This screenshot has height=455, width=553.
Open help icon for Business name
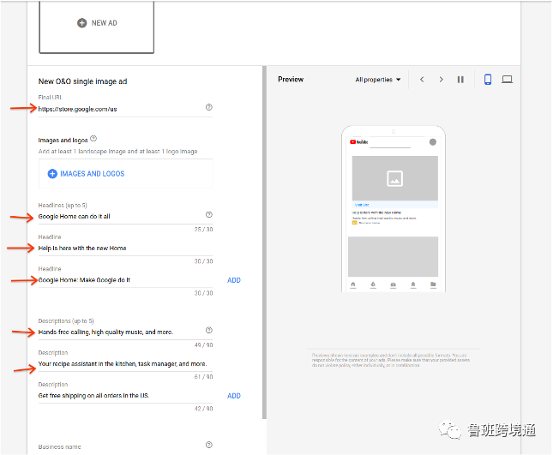tap(209, 445)
